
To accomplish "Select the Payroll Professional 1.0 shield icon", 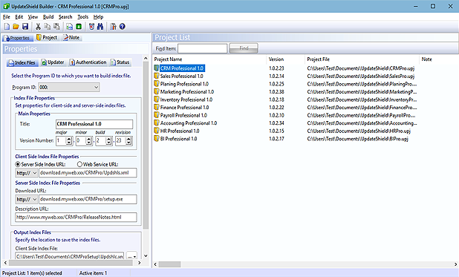I will (157, 115).
